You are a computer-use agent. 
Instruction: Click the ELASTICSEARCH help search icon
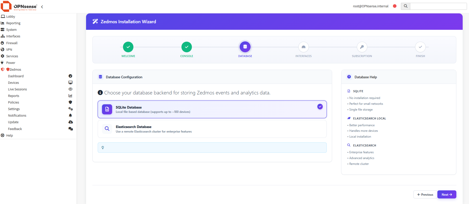(x=349, y=145)
